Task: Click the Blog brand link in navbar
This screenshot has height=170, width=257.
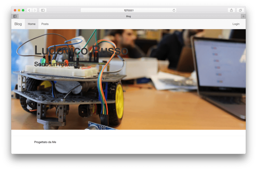Action: (18, 24)
